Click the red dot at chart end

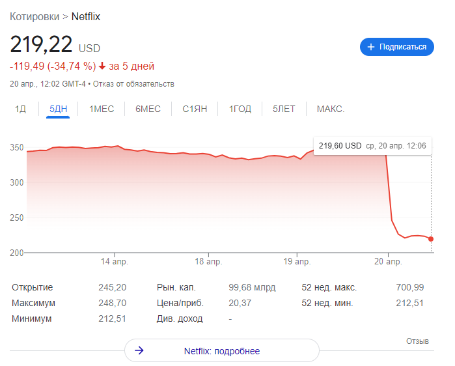point(431,239)
